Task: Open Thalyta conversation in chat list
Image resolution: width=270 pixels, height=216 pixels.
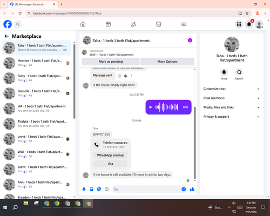Action: pyautogui.click(x=36, y=124)
